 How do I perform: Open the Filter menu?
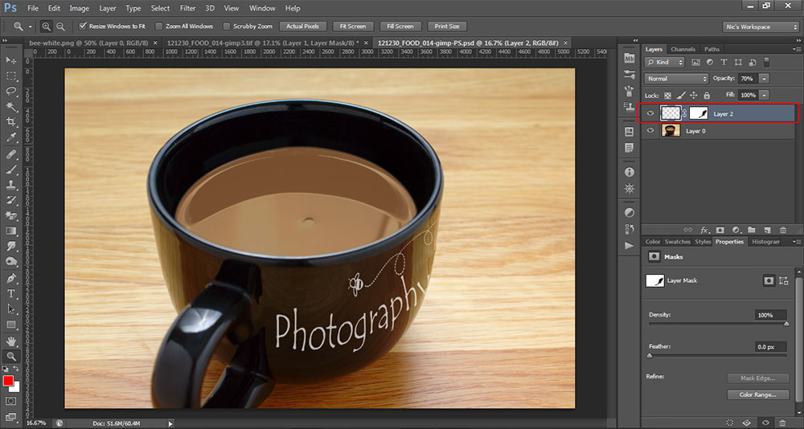pyautogui.click(x=187, y=8)
